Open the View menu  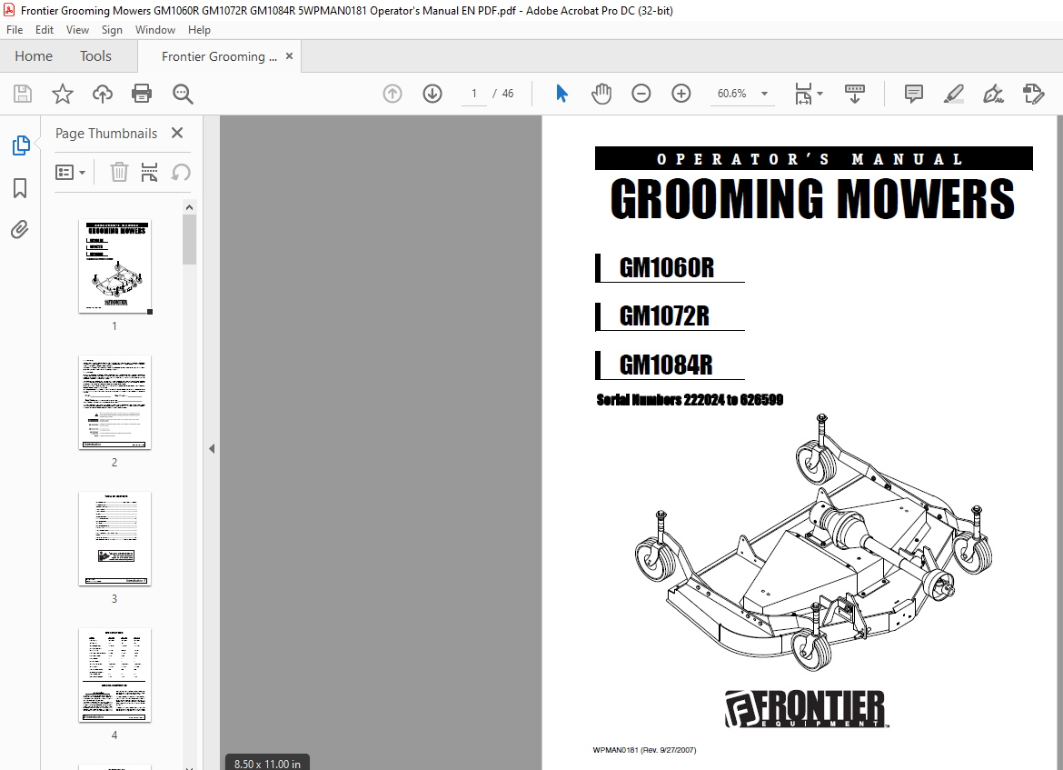[x=77, y=30]
